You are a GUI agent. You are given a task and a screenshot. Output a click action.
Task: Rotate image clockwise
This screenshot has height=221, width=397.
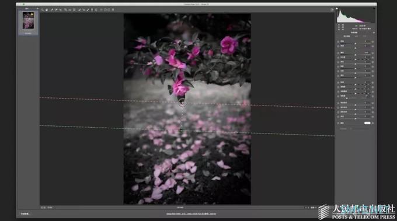[109, 9]
